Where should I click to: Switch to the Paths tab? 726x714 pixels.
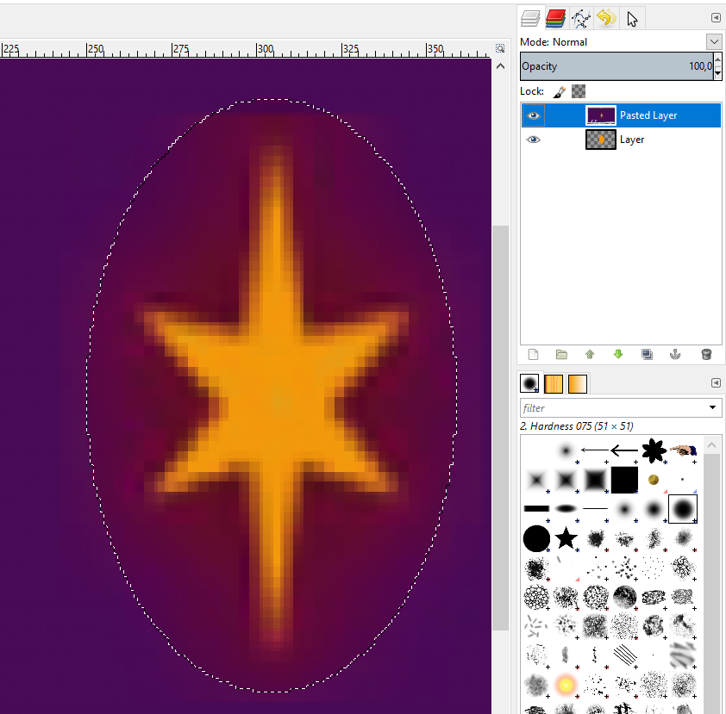coord(580,18)
